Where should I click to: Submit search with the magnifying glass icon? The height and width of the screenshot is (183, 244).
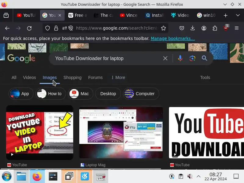[x=204, y=58]
